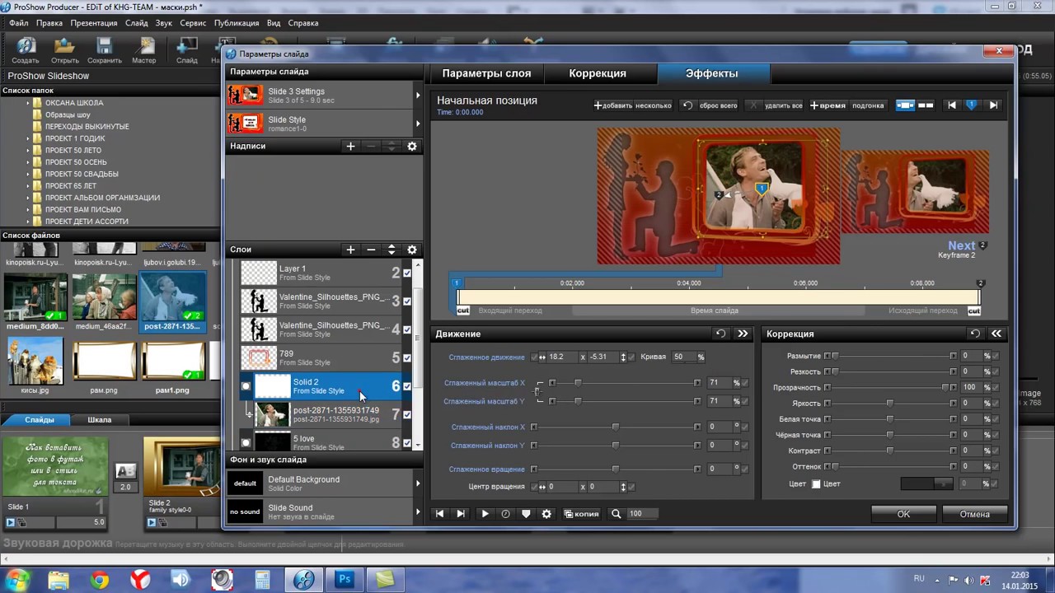Switch to Коррекция tab

(x=598, y=73)
